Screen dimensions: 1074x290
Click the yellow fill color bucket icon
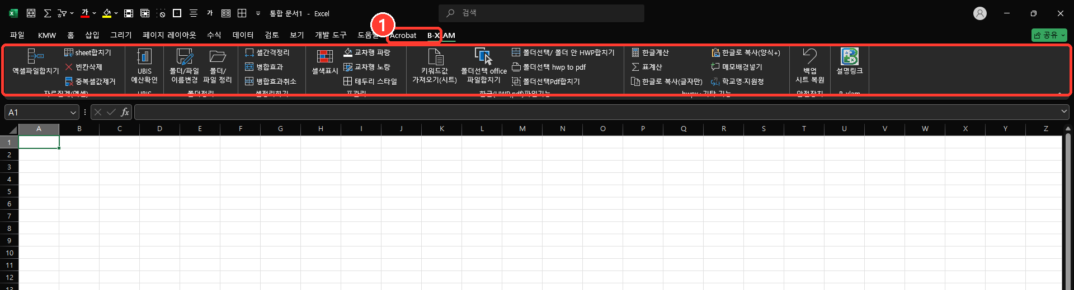click(107, 13)
